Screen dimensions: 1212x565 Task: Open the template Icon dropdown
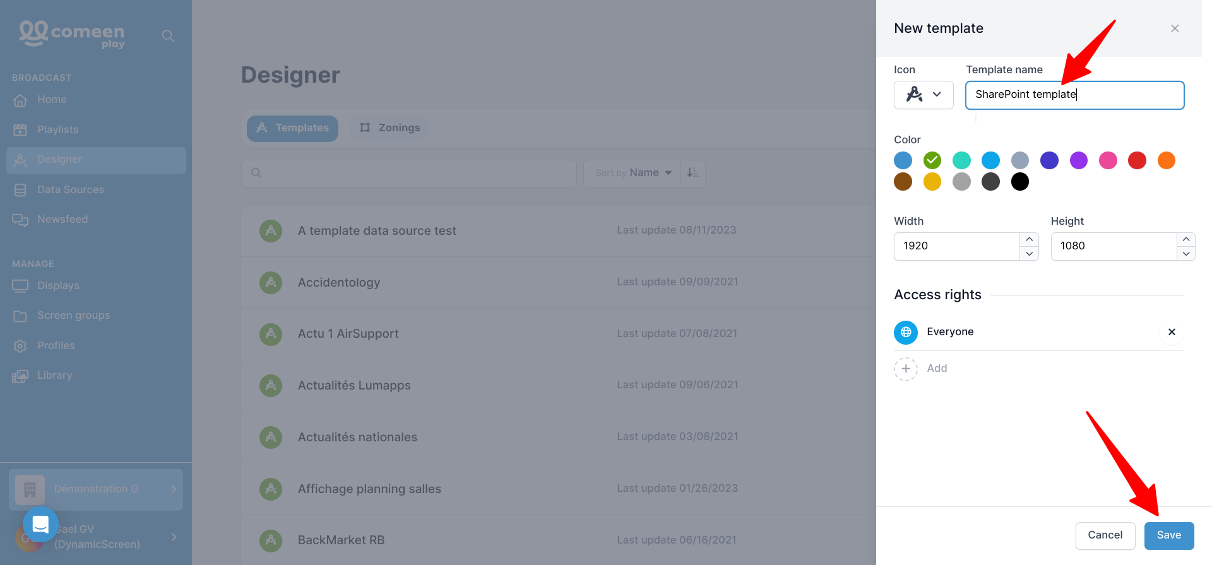click(x=924, y=95)
